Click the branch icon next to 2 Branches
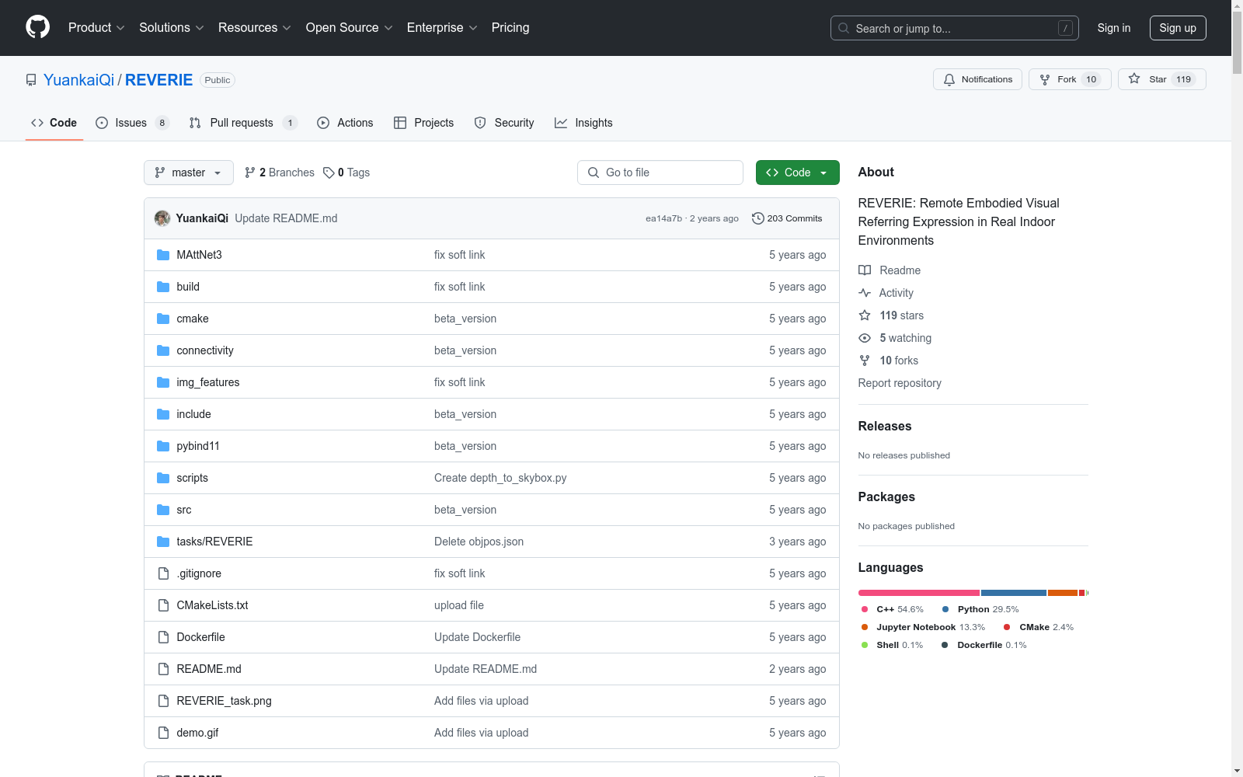The width and height of the screenshot is (1243, 777). click(x=250, y=172)
